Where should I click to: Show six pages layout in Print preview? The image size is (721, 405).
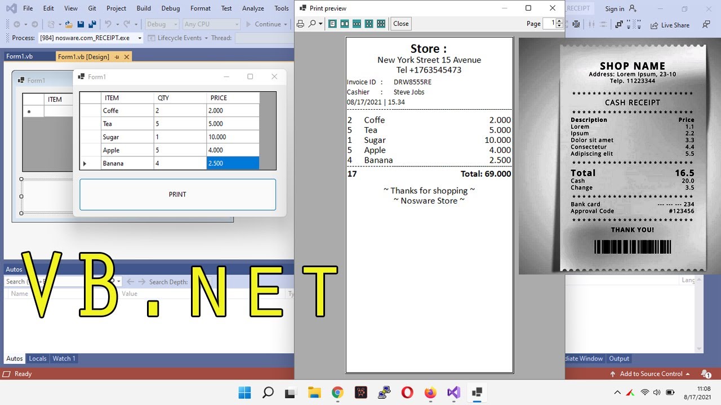click(x=381, y=24)
